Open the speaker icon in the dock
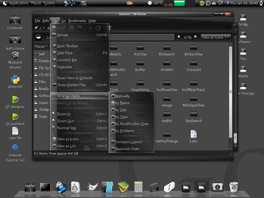The width and height of the screenshot is (264, 198). click(76, 187)
